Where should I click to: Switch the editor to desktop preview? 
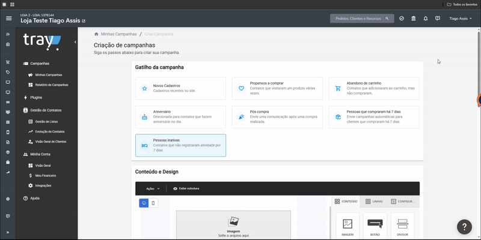[144, 203]
